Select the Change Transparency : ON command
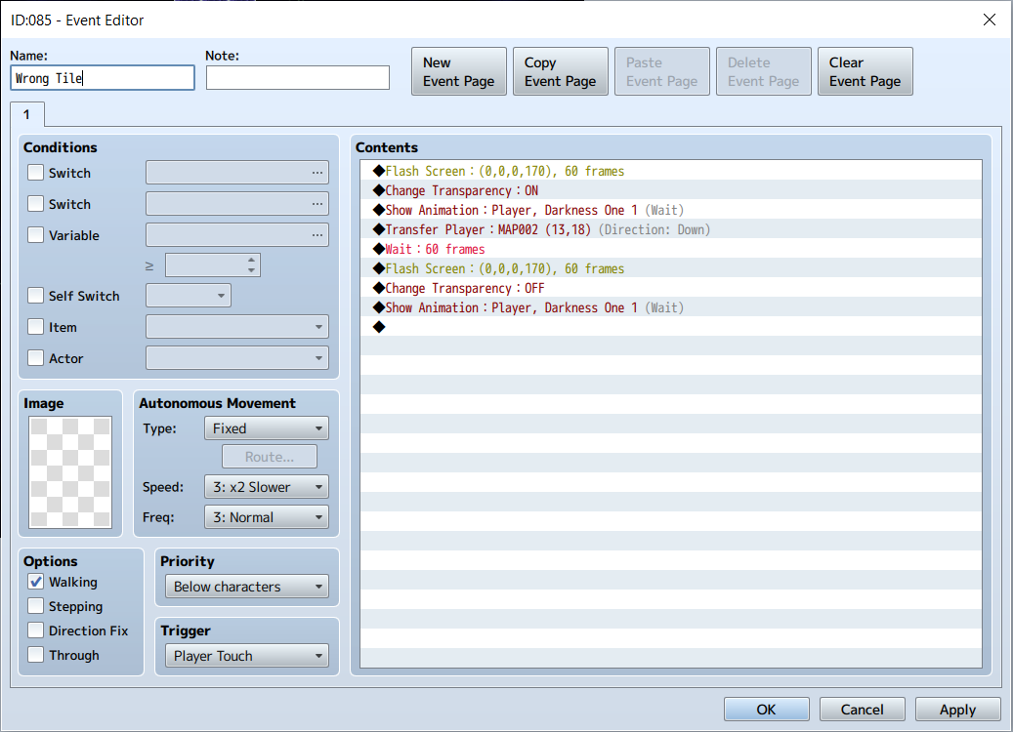The height and width of the screenshot is (732, 1013). tap(670, 190)
